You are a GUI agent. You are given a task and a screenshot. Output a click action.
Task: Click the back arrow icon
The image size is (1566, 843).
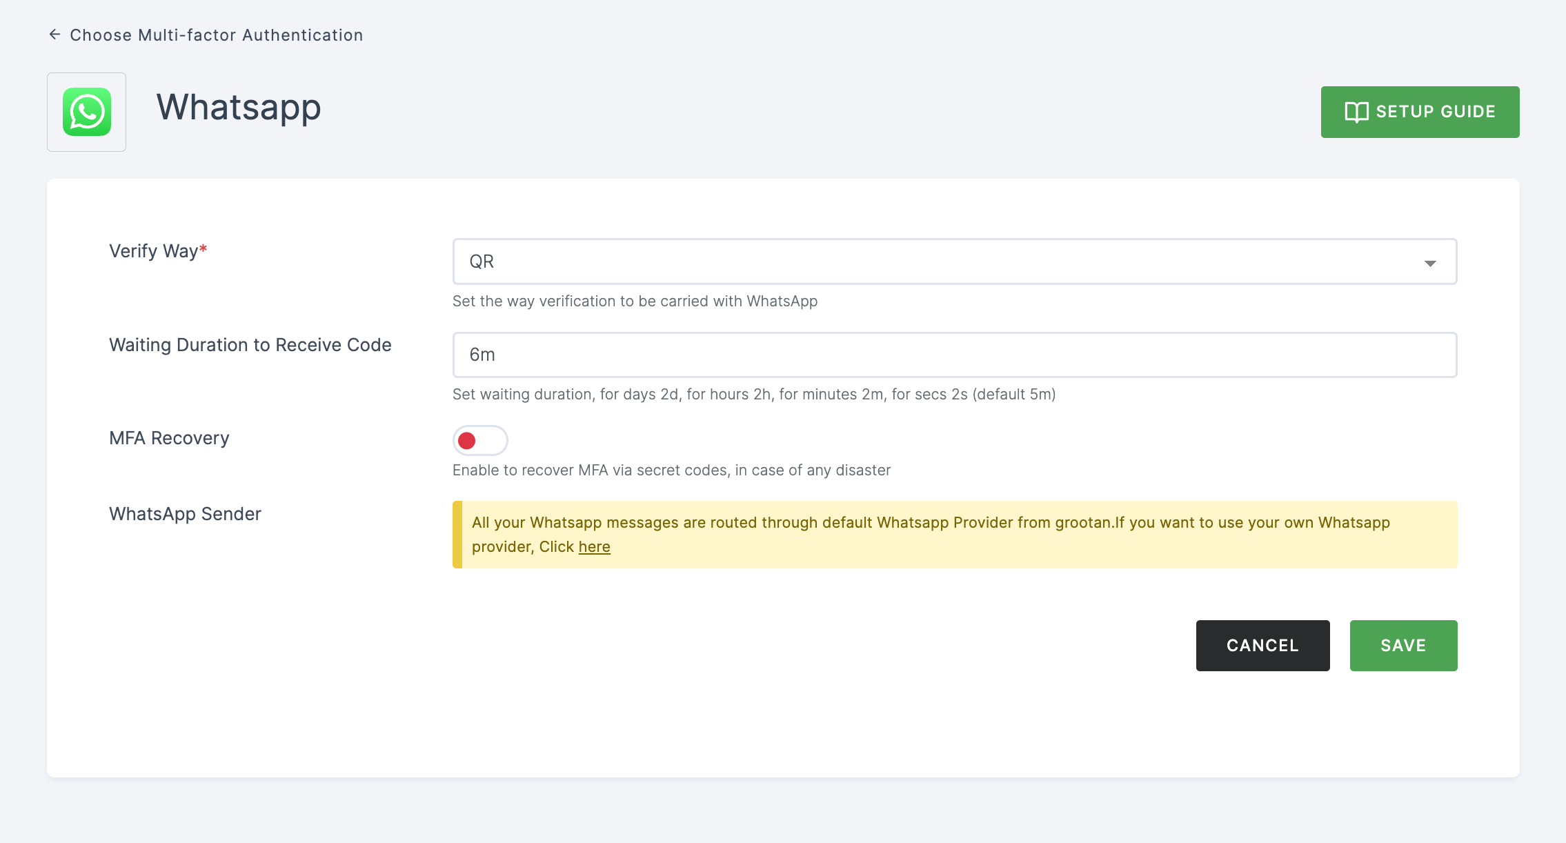pyautogui.click(x=54, y=34)
